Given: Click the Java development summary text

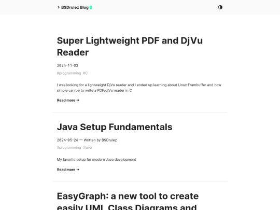Looking at the screenshot, I should 96,160.
